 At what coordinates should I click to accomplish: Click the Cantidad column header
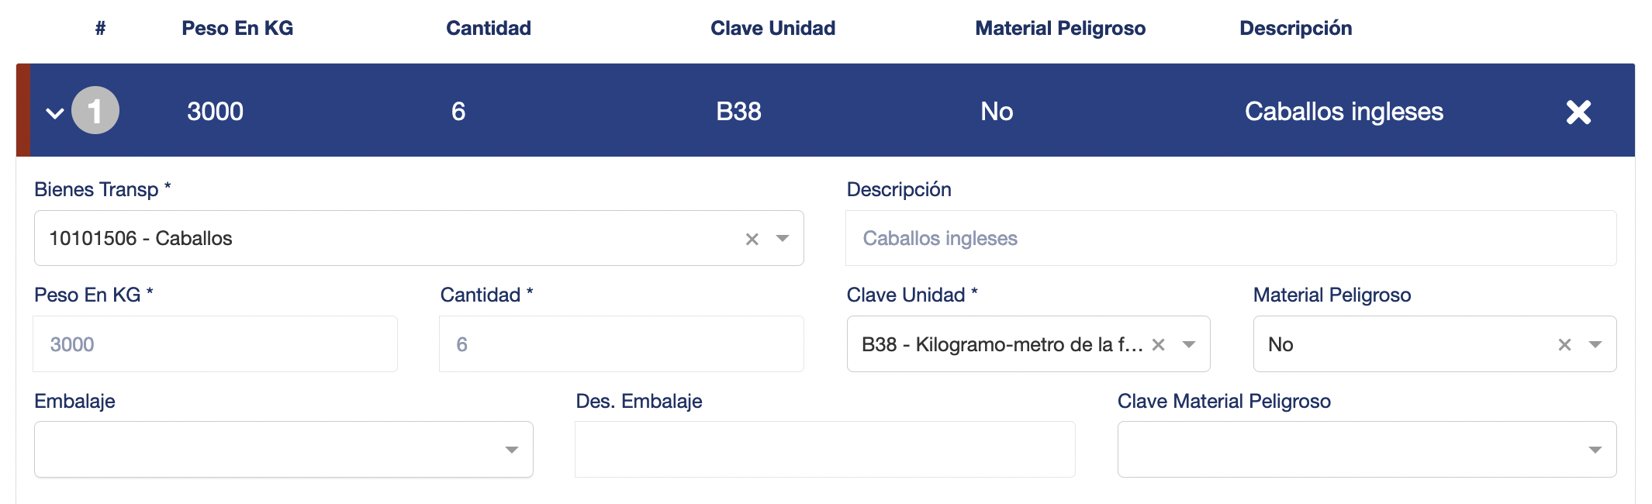point(488,28)
